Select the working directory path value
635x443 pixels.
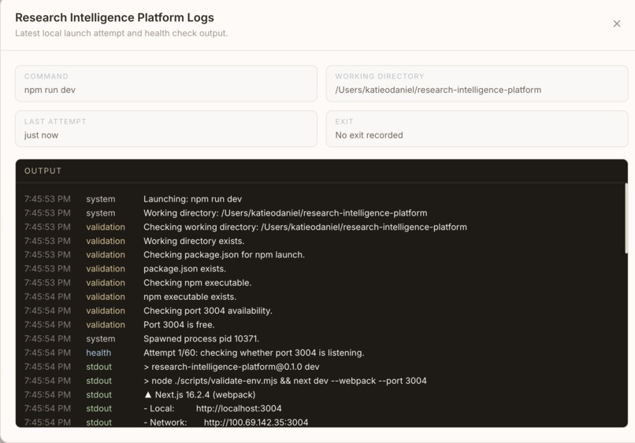click(x=438, y=90)
